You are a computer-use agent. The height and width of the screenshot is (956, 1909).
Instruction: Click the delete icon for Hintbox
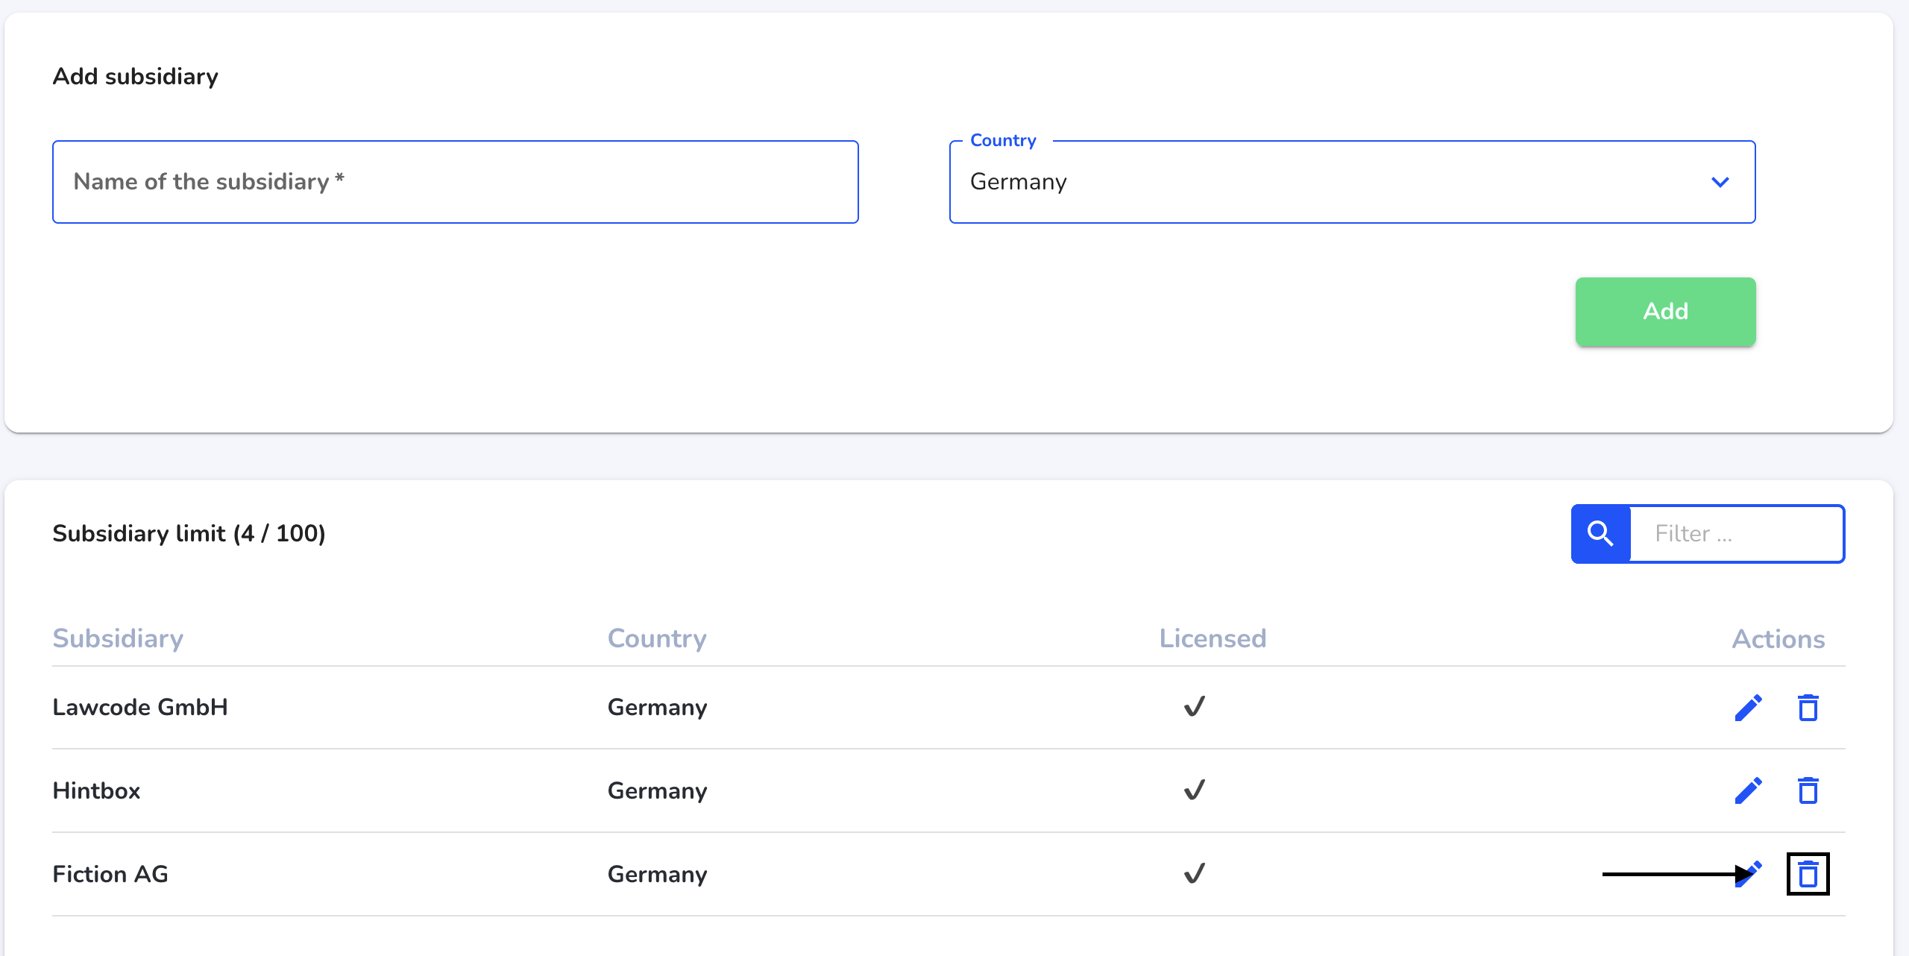[x=1809, y=790]
